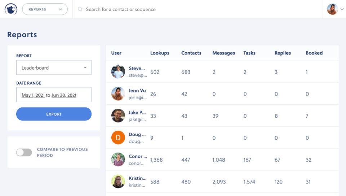Open the Steve... user name
The image size is (346, 196).
click(x=137, y=68)
